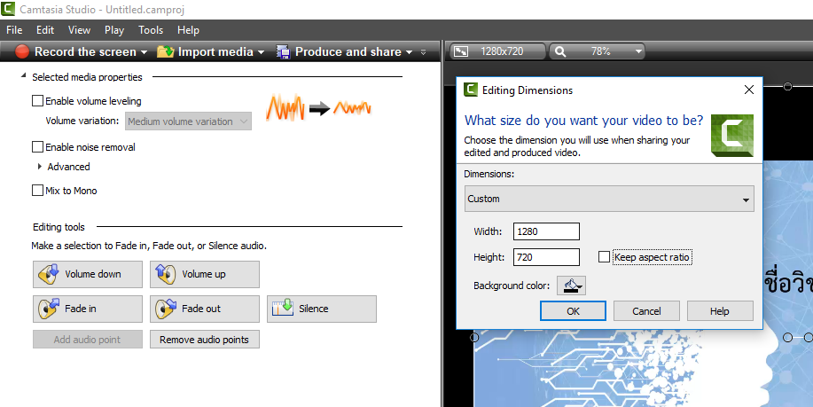Click the red Record the screen icon
This screenshot has height=407, width=813.
22,52
